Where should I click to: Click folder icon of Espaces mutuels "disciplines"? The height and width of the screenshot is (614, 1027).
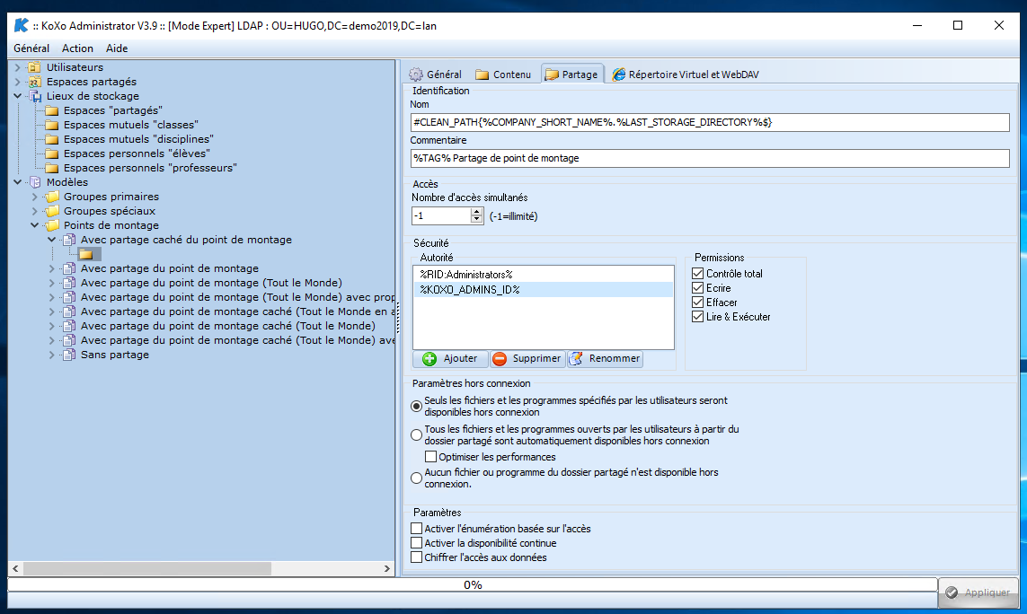tap(52, 139)
